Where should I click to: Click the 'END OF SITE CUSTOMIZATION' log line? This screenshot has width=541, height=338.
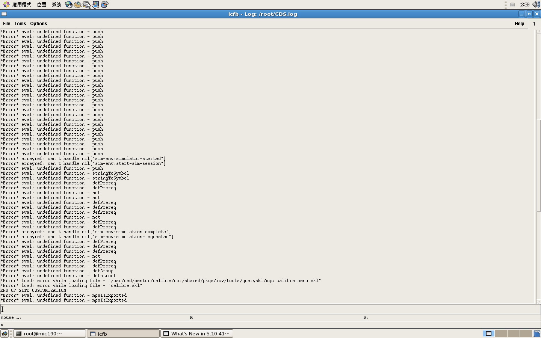[x=33, y=290]
